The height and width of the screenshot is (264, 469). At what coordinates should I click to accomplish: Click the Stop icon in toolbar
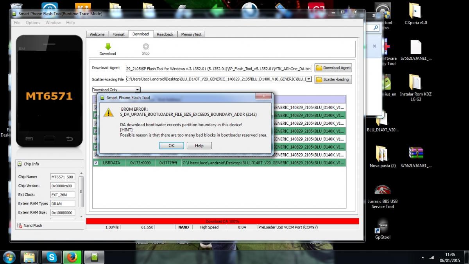(x=146, y=46)
